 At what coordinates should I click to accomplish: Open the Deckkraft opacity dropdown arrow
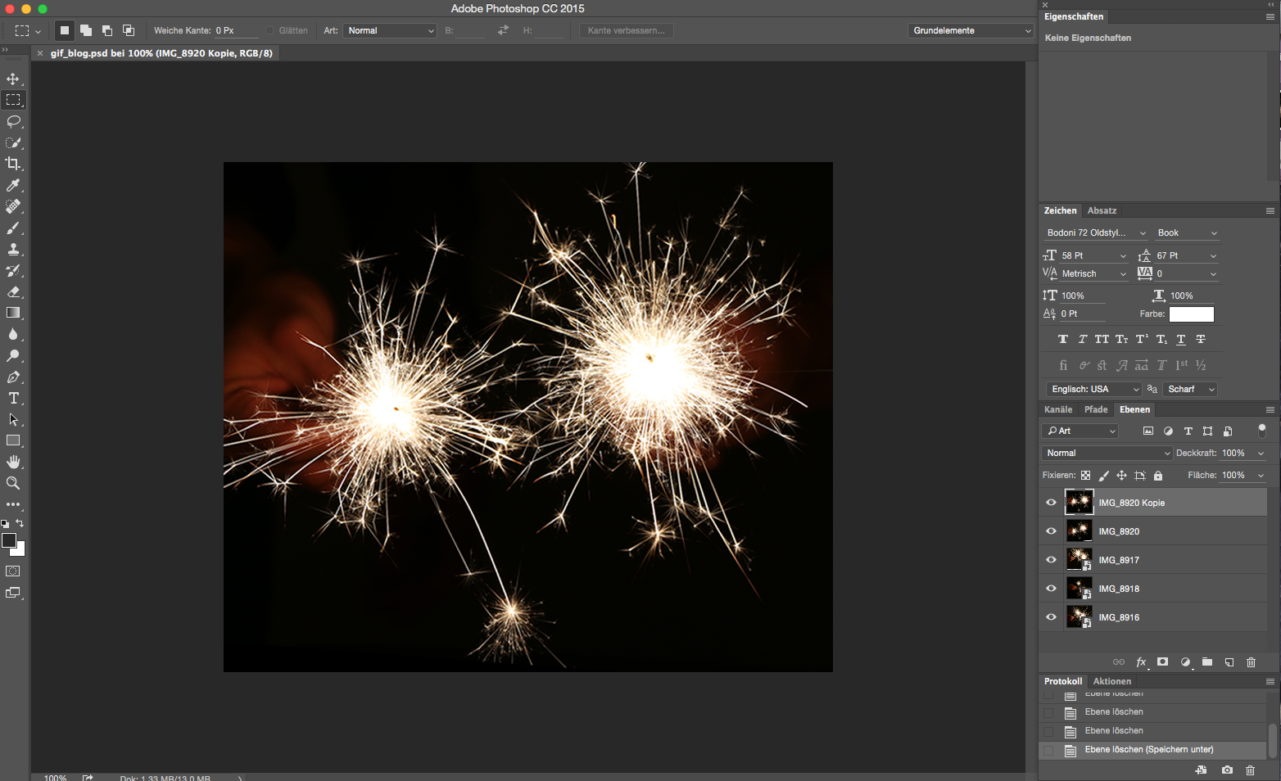point(1261,454)
